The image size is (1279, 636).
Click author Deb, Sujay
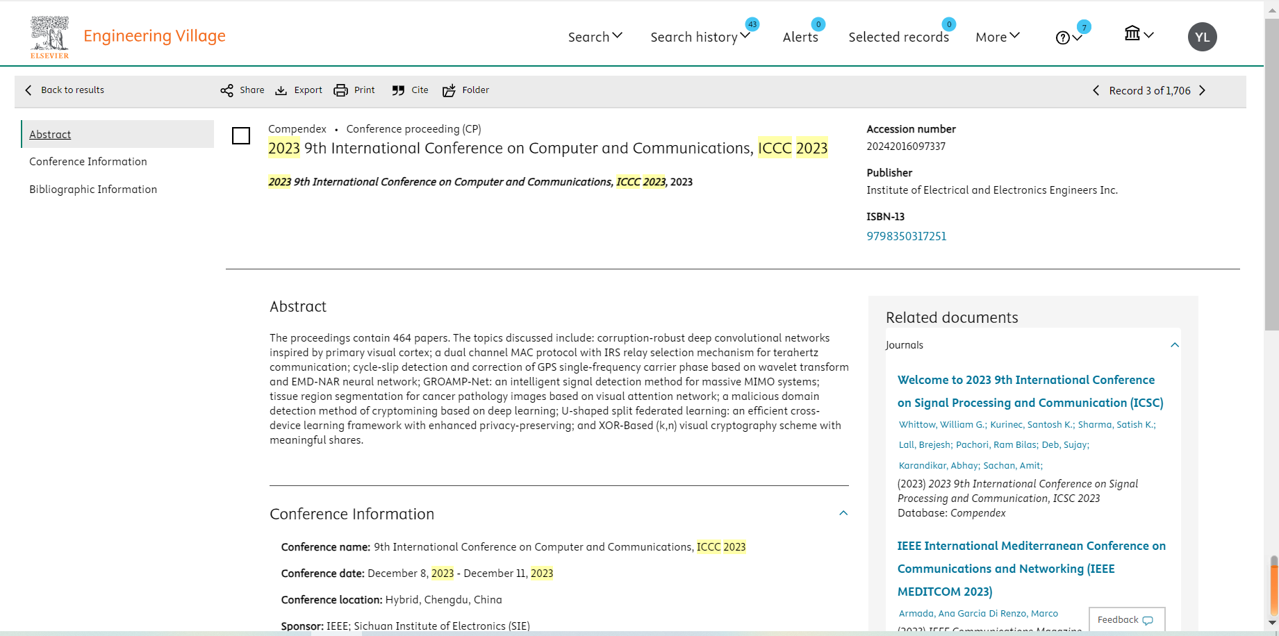click(x=1065, y=445)
